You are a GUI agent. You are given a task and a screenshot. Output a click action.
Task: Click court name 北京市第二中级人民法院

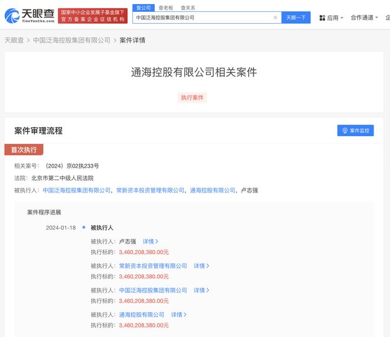coord(63,178)
